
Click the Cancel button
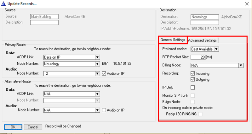(x=33, y=127)
